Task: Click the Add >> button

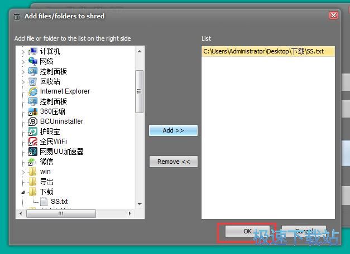Action: point(173,130)
